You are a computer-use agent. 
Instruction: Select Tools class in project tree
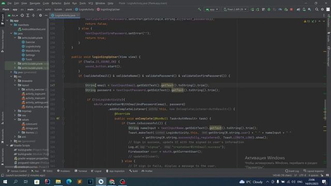pos(27,59)
